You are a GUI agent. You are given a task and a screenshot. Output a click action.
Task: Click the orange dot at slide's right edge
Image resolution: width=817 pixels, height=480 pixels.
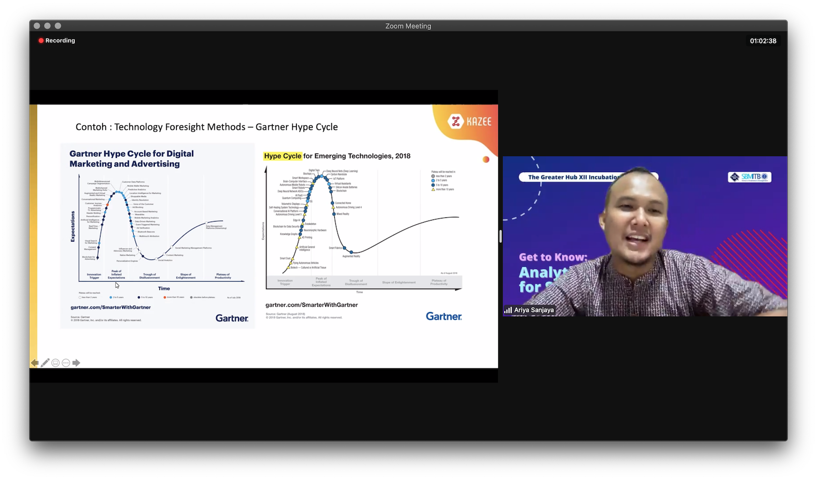point(486,159)
